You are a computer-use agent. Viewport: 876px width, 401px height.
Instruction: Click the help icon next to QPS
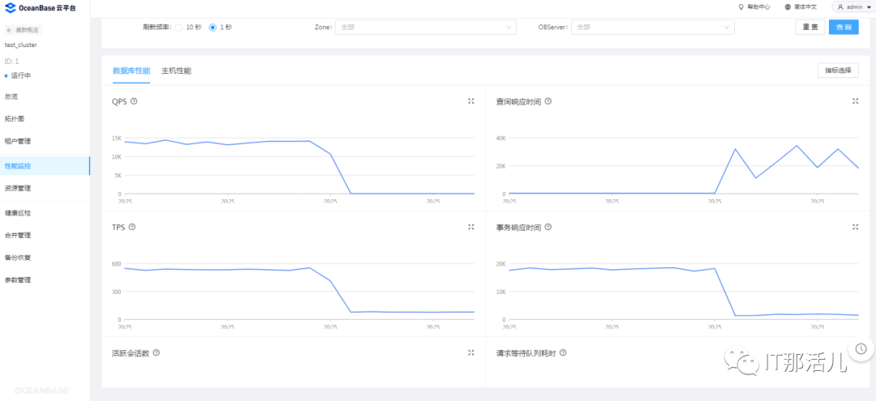pos(134,101)
